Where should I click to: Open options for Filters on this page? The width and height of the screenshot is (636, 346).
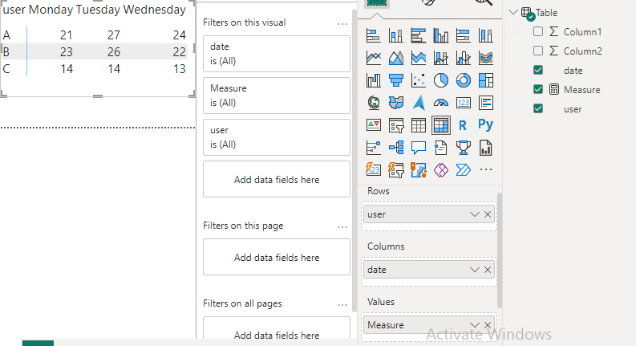(342, 227)
